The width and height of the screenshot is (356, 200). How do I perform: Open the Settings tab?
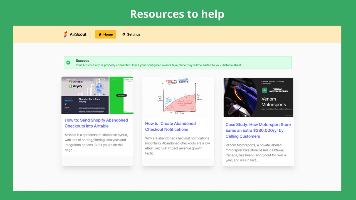click(x=131, y=34)
